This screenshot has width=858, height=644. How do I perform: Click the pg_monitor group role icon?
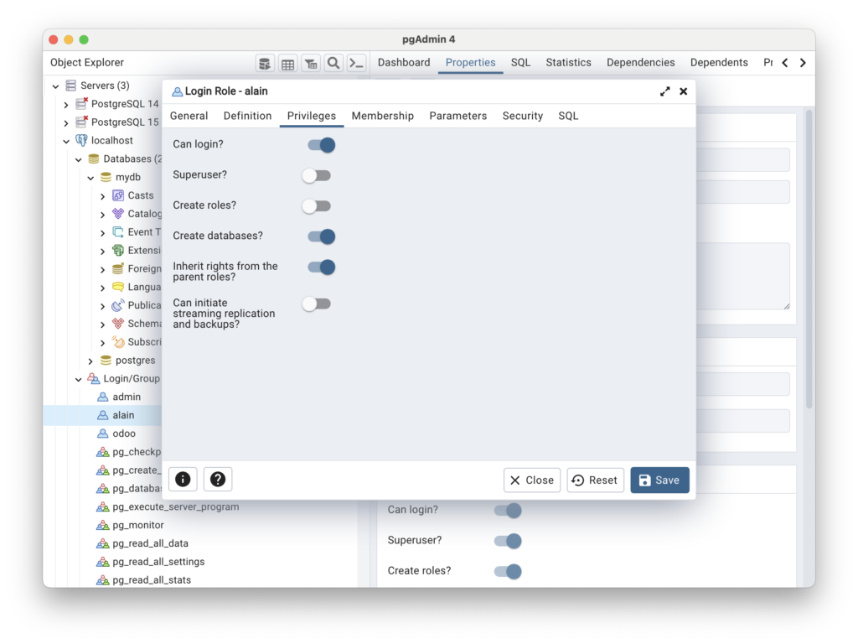coord(102,525)
